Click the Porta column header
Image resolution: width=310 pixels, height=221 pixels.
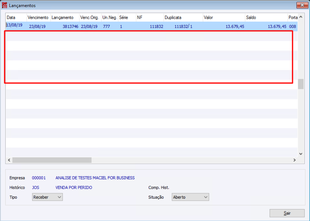pos(293,18)
